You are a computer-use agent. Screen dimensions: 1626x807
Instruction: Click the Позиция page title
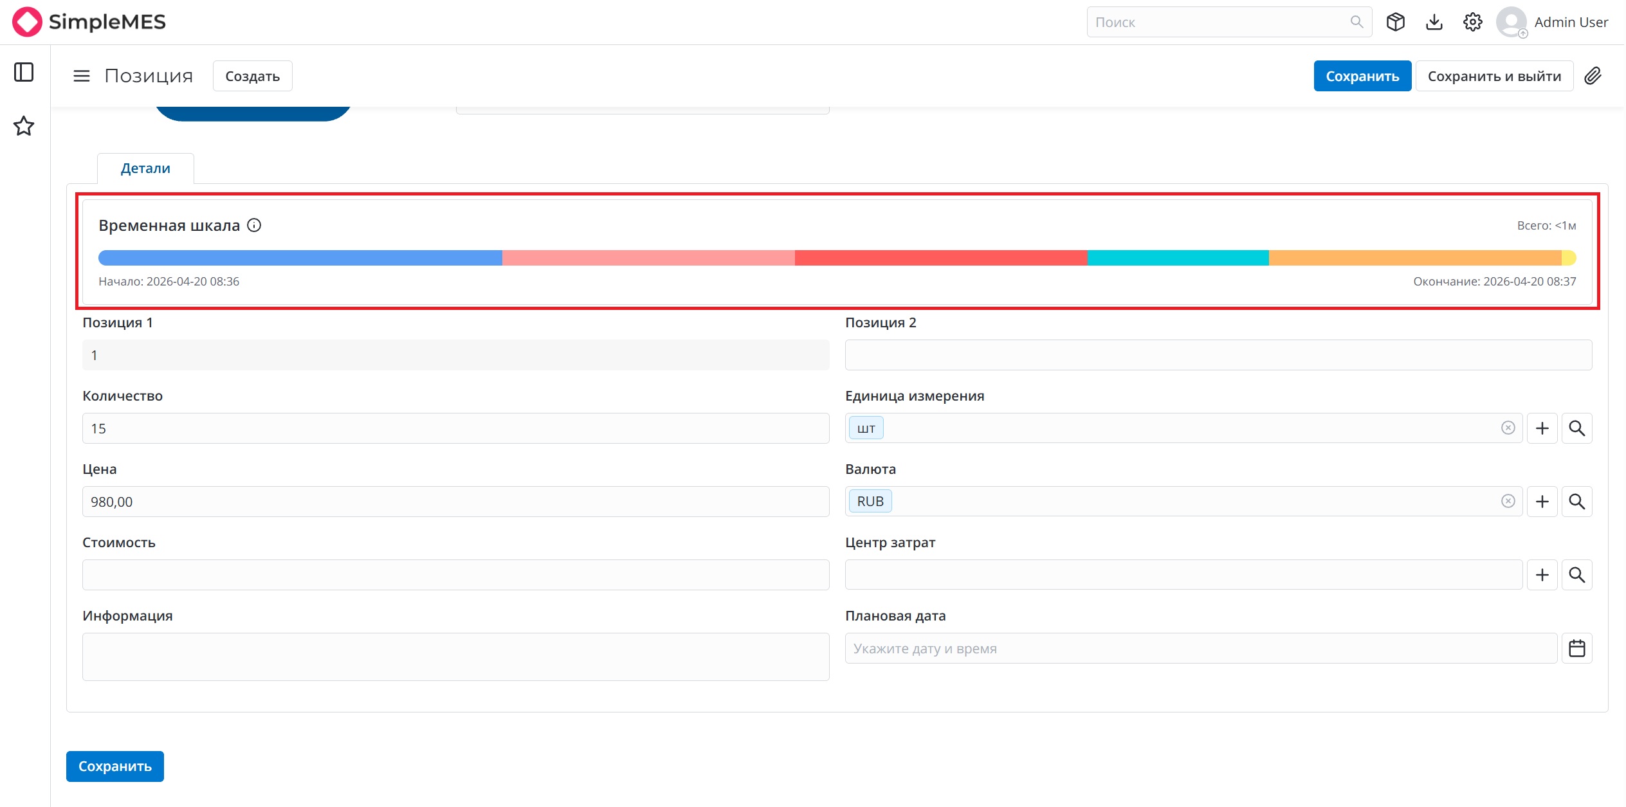click(x=149, y=76)
